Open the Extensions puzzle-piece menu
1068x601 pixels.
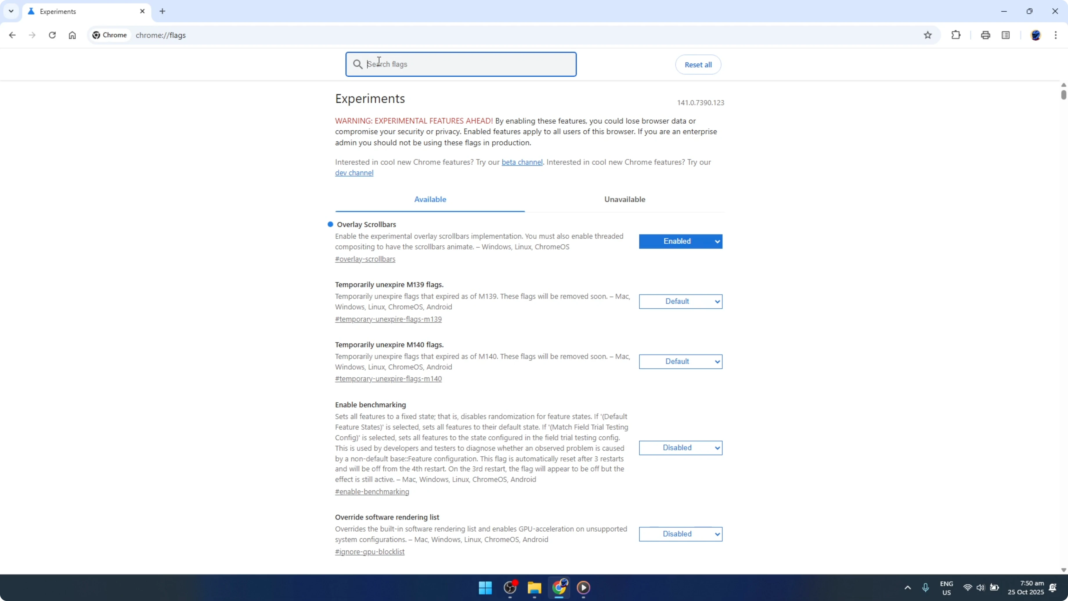pos(956,35)
